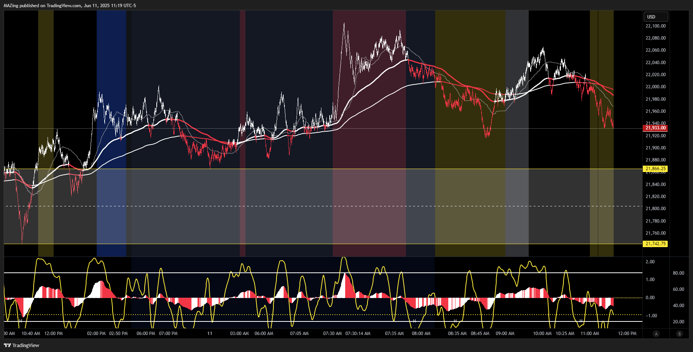The height and width of the screenshot is (352, 693).
Task: Click the 40.00 indicator scale label
Action: coord(678,306)
